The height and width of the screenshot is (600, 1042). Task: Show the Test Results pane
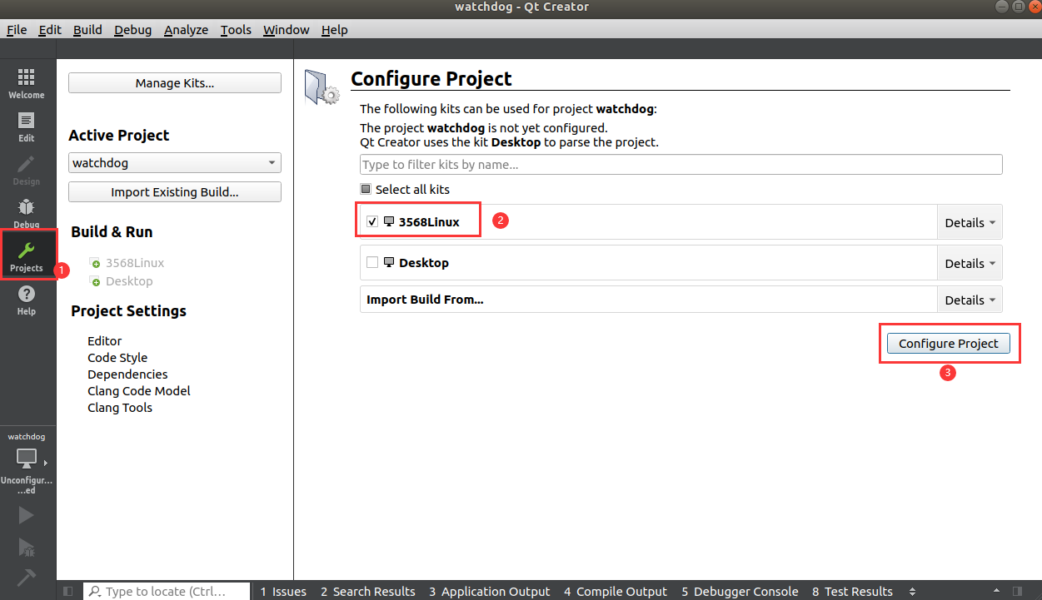pyautogui.click(x=852, y=592)
